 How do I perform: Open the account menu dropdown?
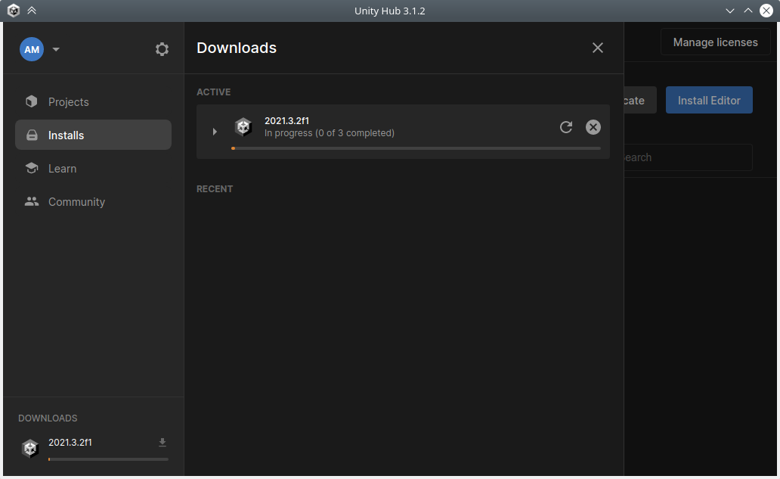(54, 49)
